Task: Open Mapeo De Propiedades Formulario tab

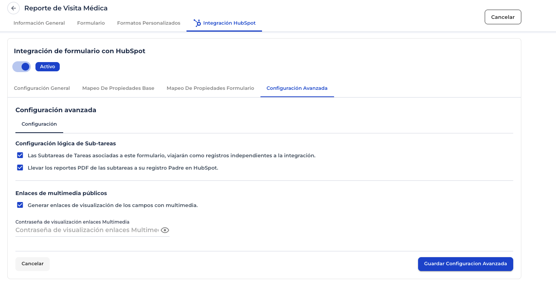Action: (210, 88)
